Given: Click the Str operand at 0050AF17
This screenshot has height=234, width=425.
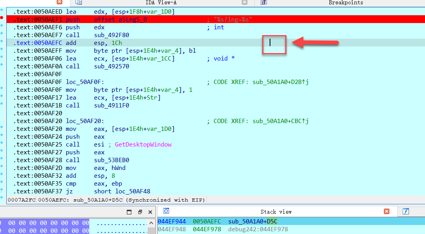Looking at the screenshot, I should tap(152, 98).
